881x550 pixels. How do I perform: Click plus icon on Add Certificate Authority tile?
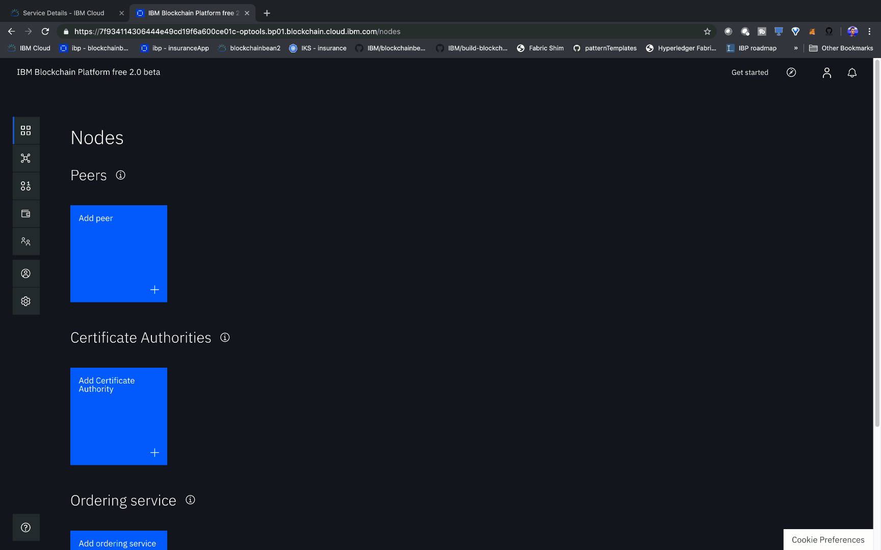click(155, 453)
